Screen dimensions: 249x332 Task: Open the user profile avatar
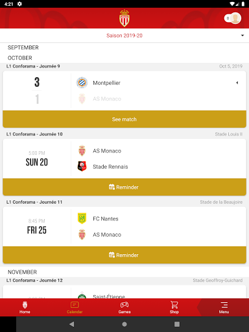(x=235, y=18)
